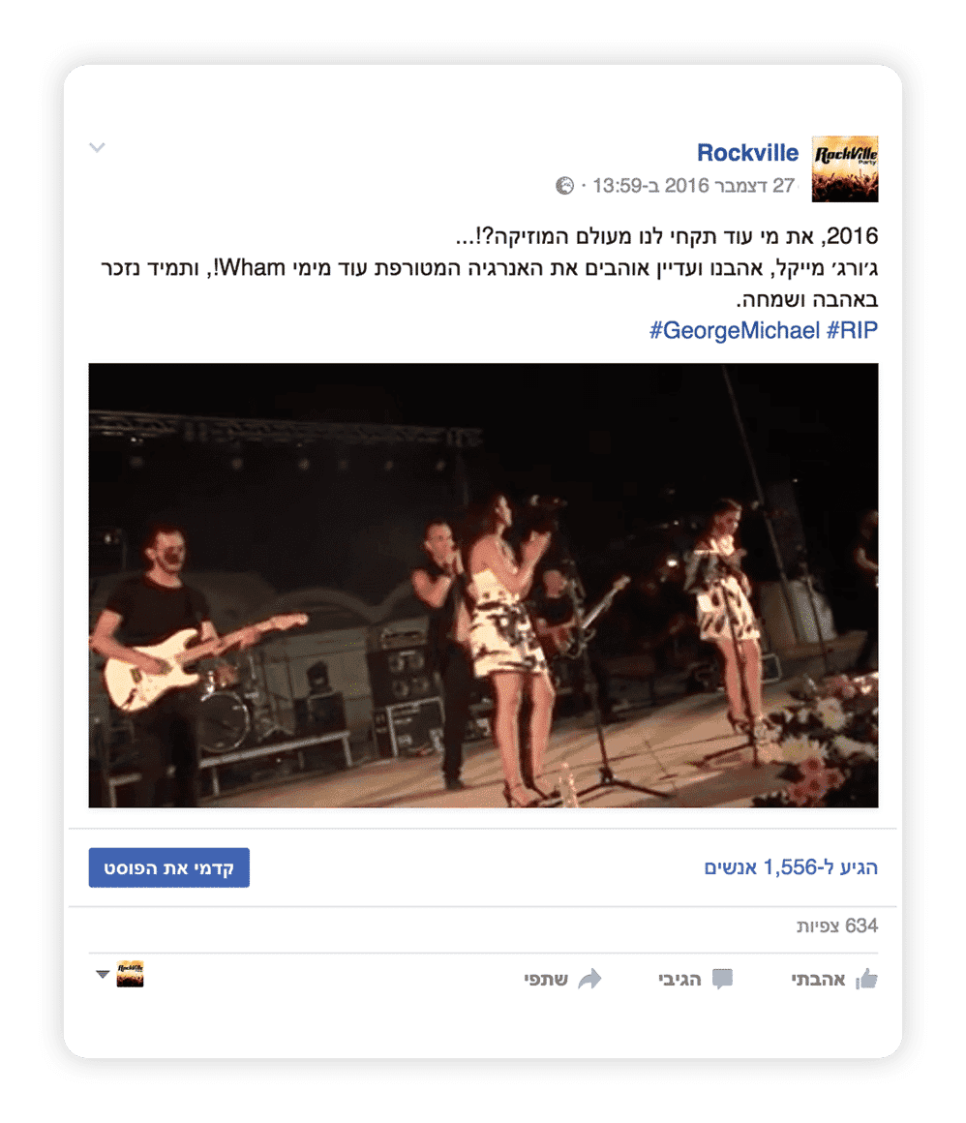Image resolution: width=966 pixels, height=1123 pixels.
Task: Click the comment speech bubble icon
Action: [x=722, y=979]
